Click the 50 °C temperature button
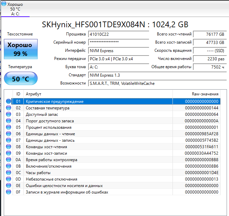Viewport: 229px width, 216px height. tap(20, 79)
